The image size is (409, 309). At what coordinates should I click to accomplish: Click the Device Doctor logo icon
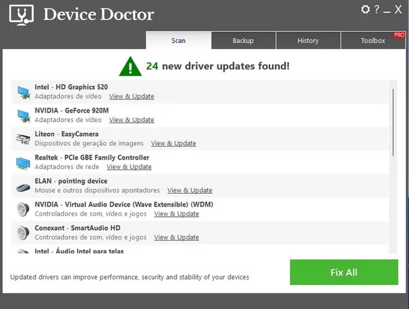(22, 14)
